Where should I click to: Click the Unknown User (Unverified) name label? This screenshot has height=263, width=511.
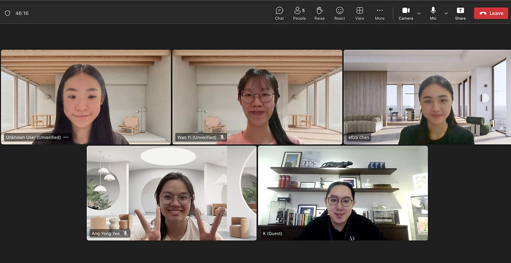click(33, 137)
